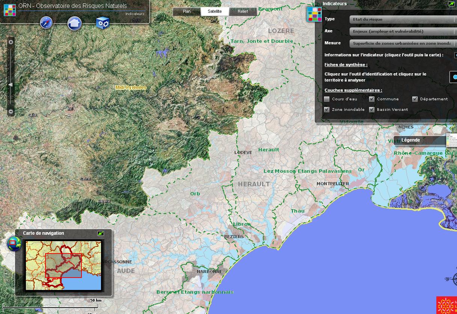Screen dimensions: 457x314
Task: Click the indicator information tool
Action: [x=455, y=55]
